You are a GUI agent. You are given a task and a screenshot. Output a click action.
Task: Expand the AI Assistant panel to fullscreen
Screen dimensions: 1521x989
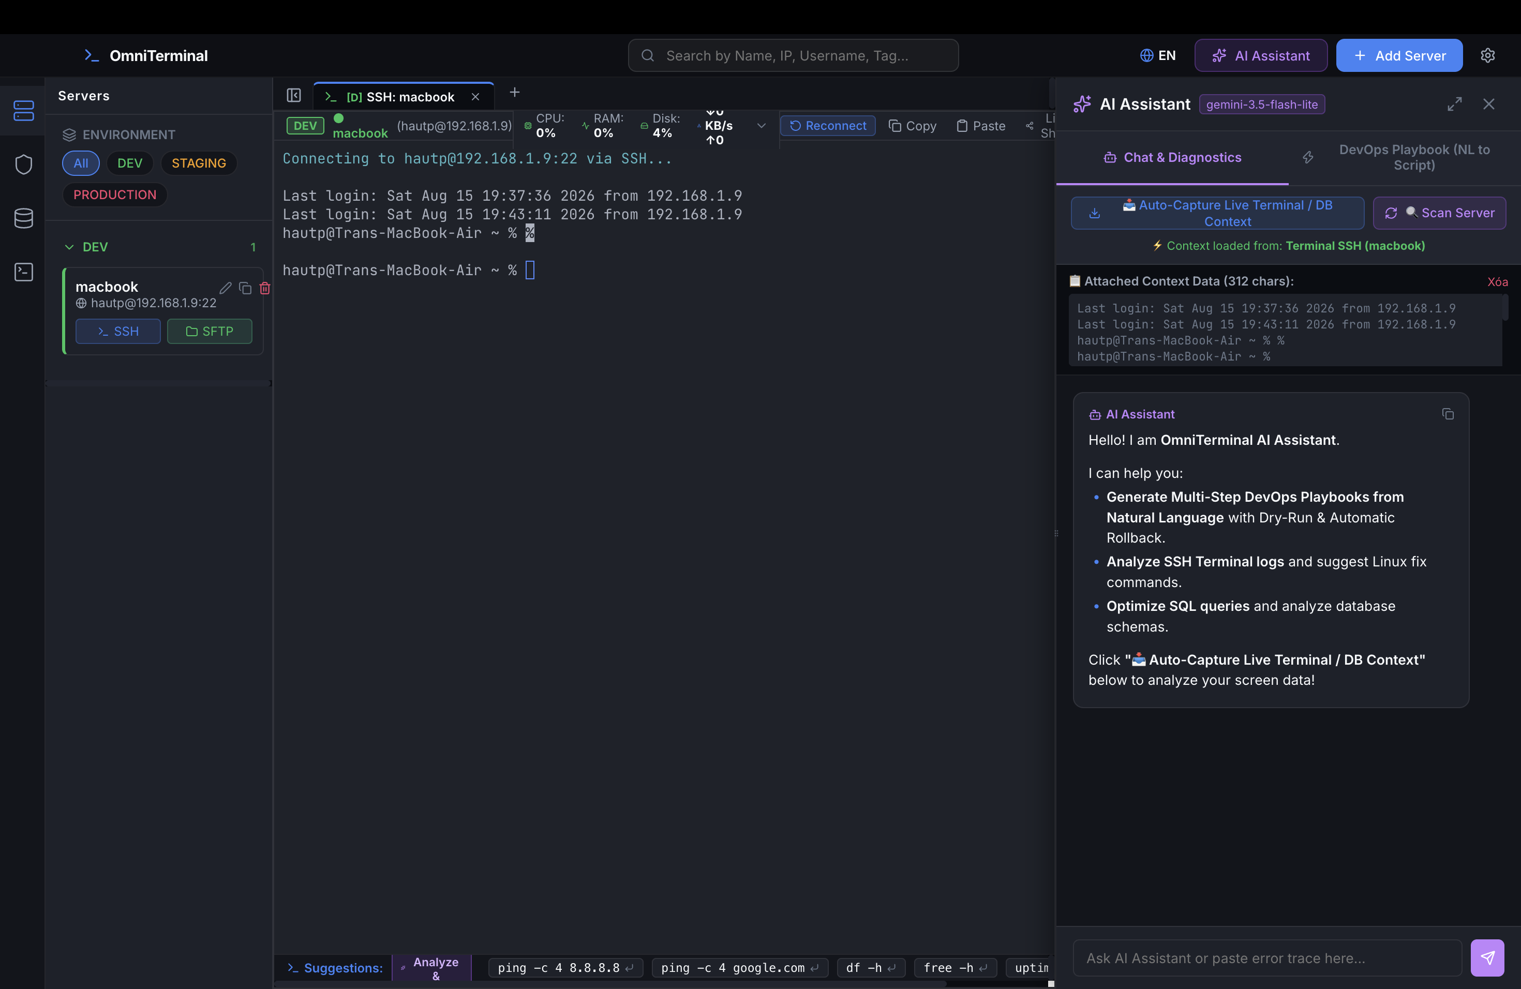click(1455, 104)
